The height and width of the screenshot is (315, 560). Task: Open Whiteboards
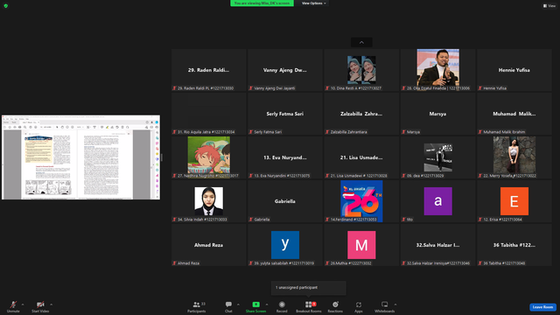[x=385, y=306]
